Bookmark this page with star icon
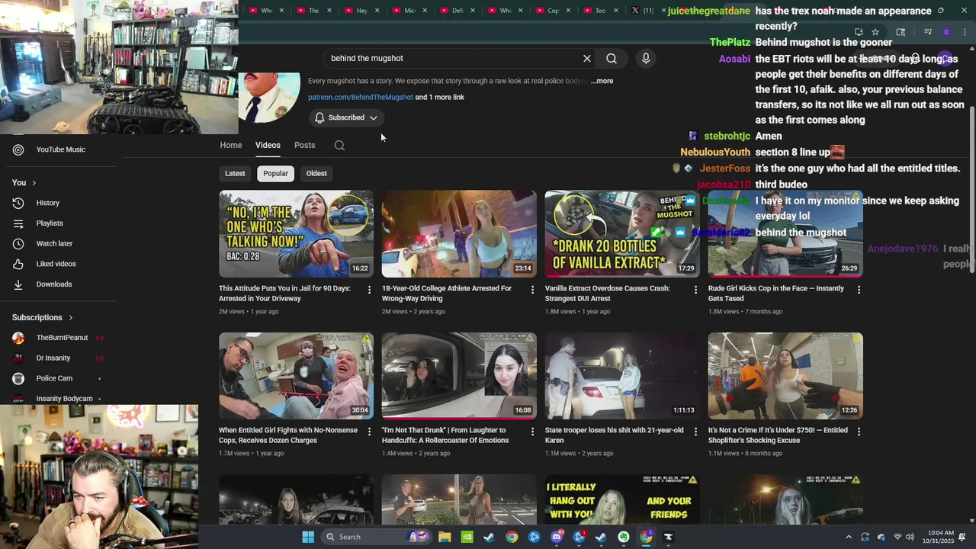Screen dimensions: 976x549 coord(875,32)
